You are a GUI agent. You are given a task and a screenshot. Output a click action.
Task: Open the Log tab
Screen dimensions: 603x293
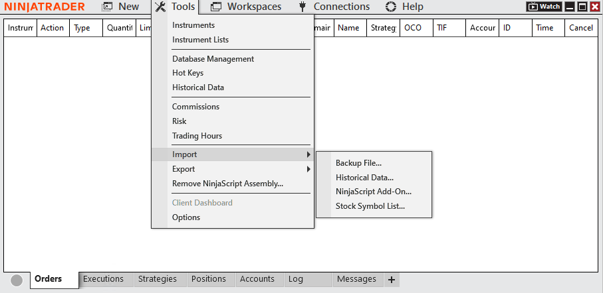click(296, 279)
